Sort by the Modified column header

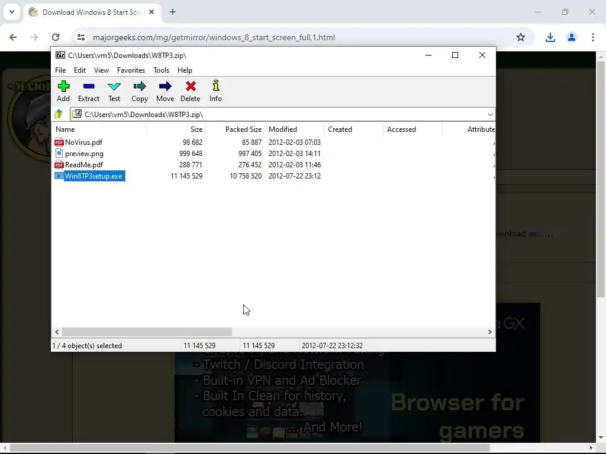click(295, 129)
